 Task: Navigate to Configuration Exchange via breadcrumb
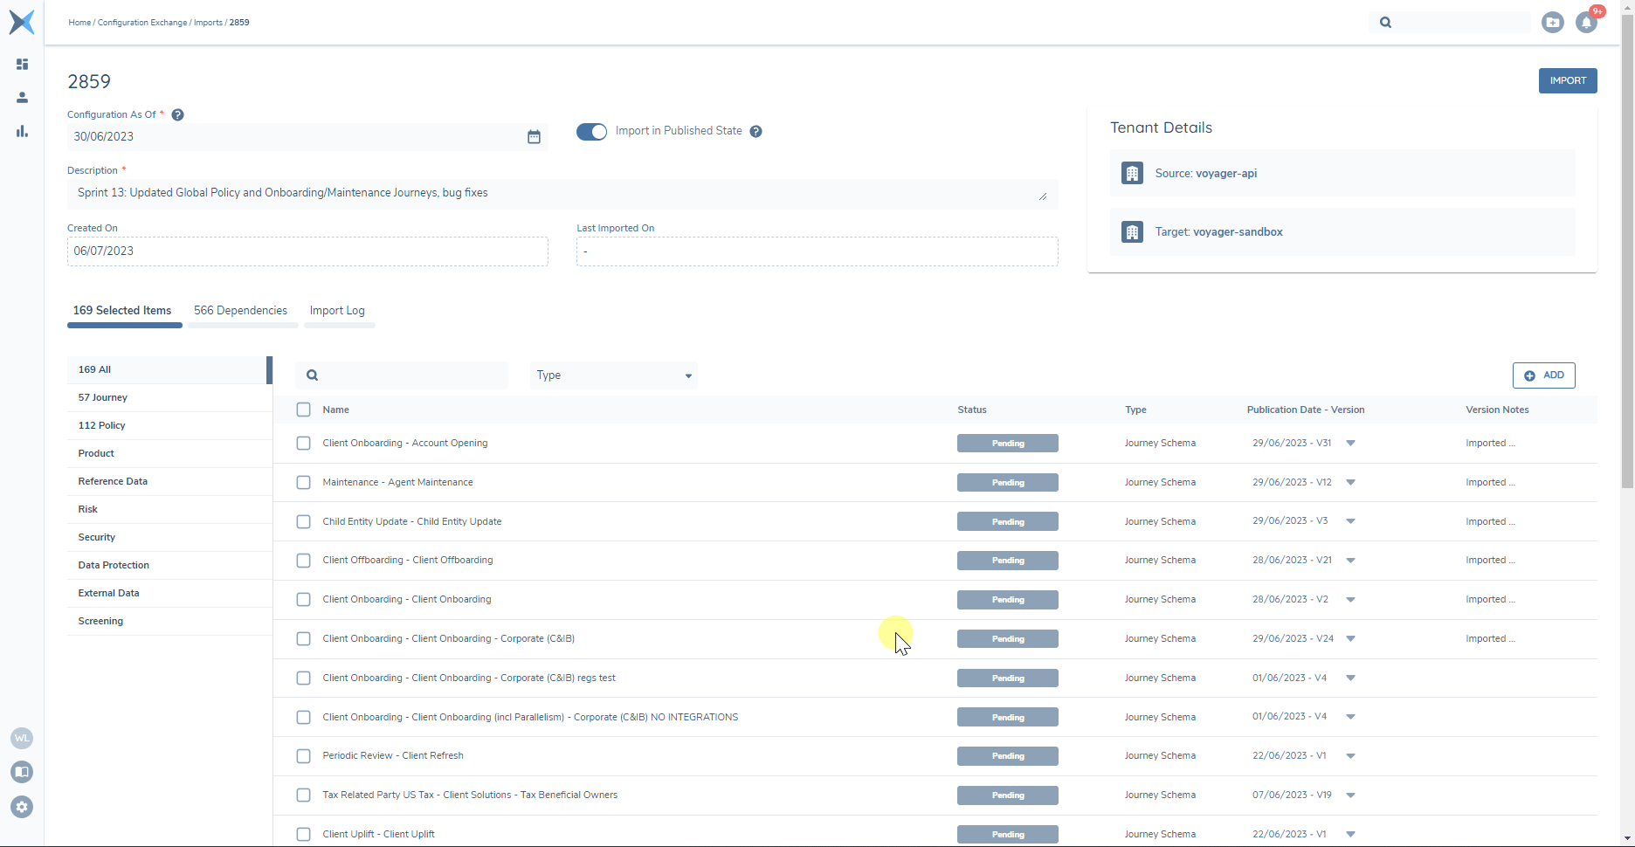tap(141, 23)
